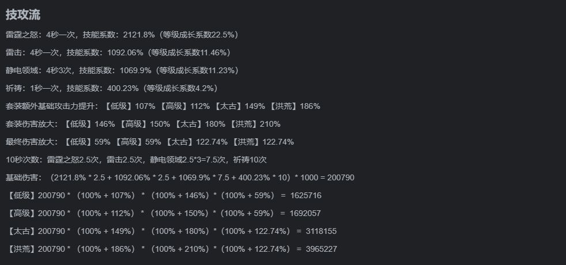Click the 10秒次数 line label
Screen dimensions: 566x265
21,160
